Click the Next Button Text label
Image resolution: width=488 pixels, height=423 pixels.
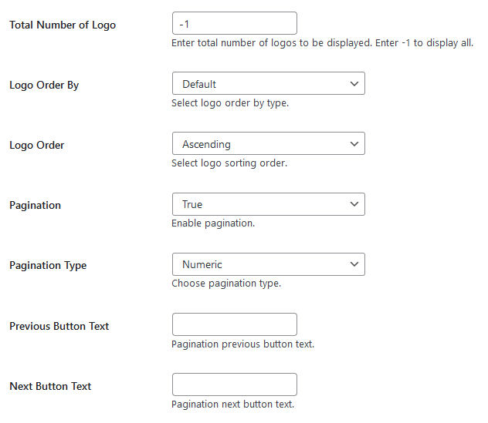coord(50,386)
